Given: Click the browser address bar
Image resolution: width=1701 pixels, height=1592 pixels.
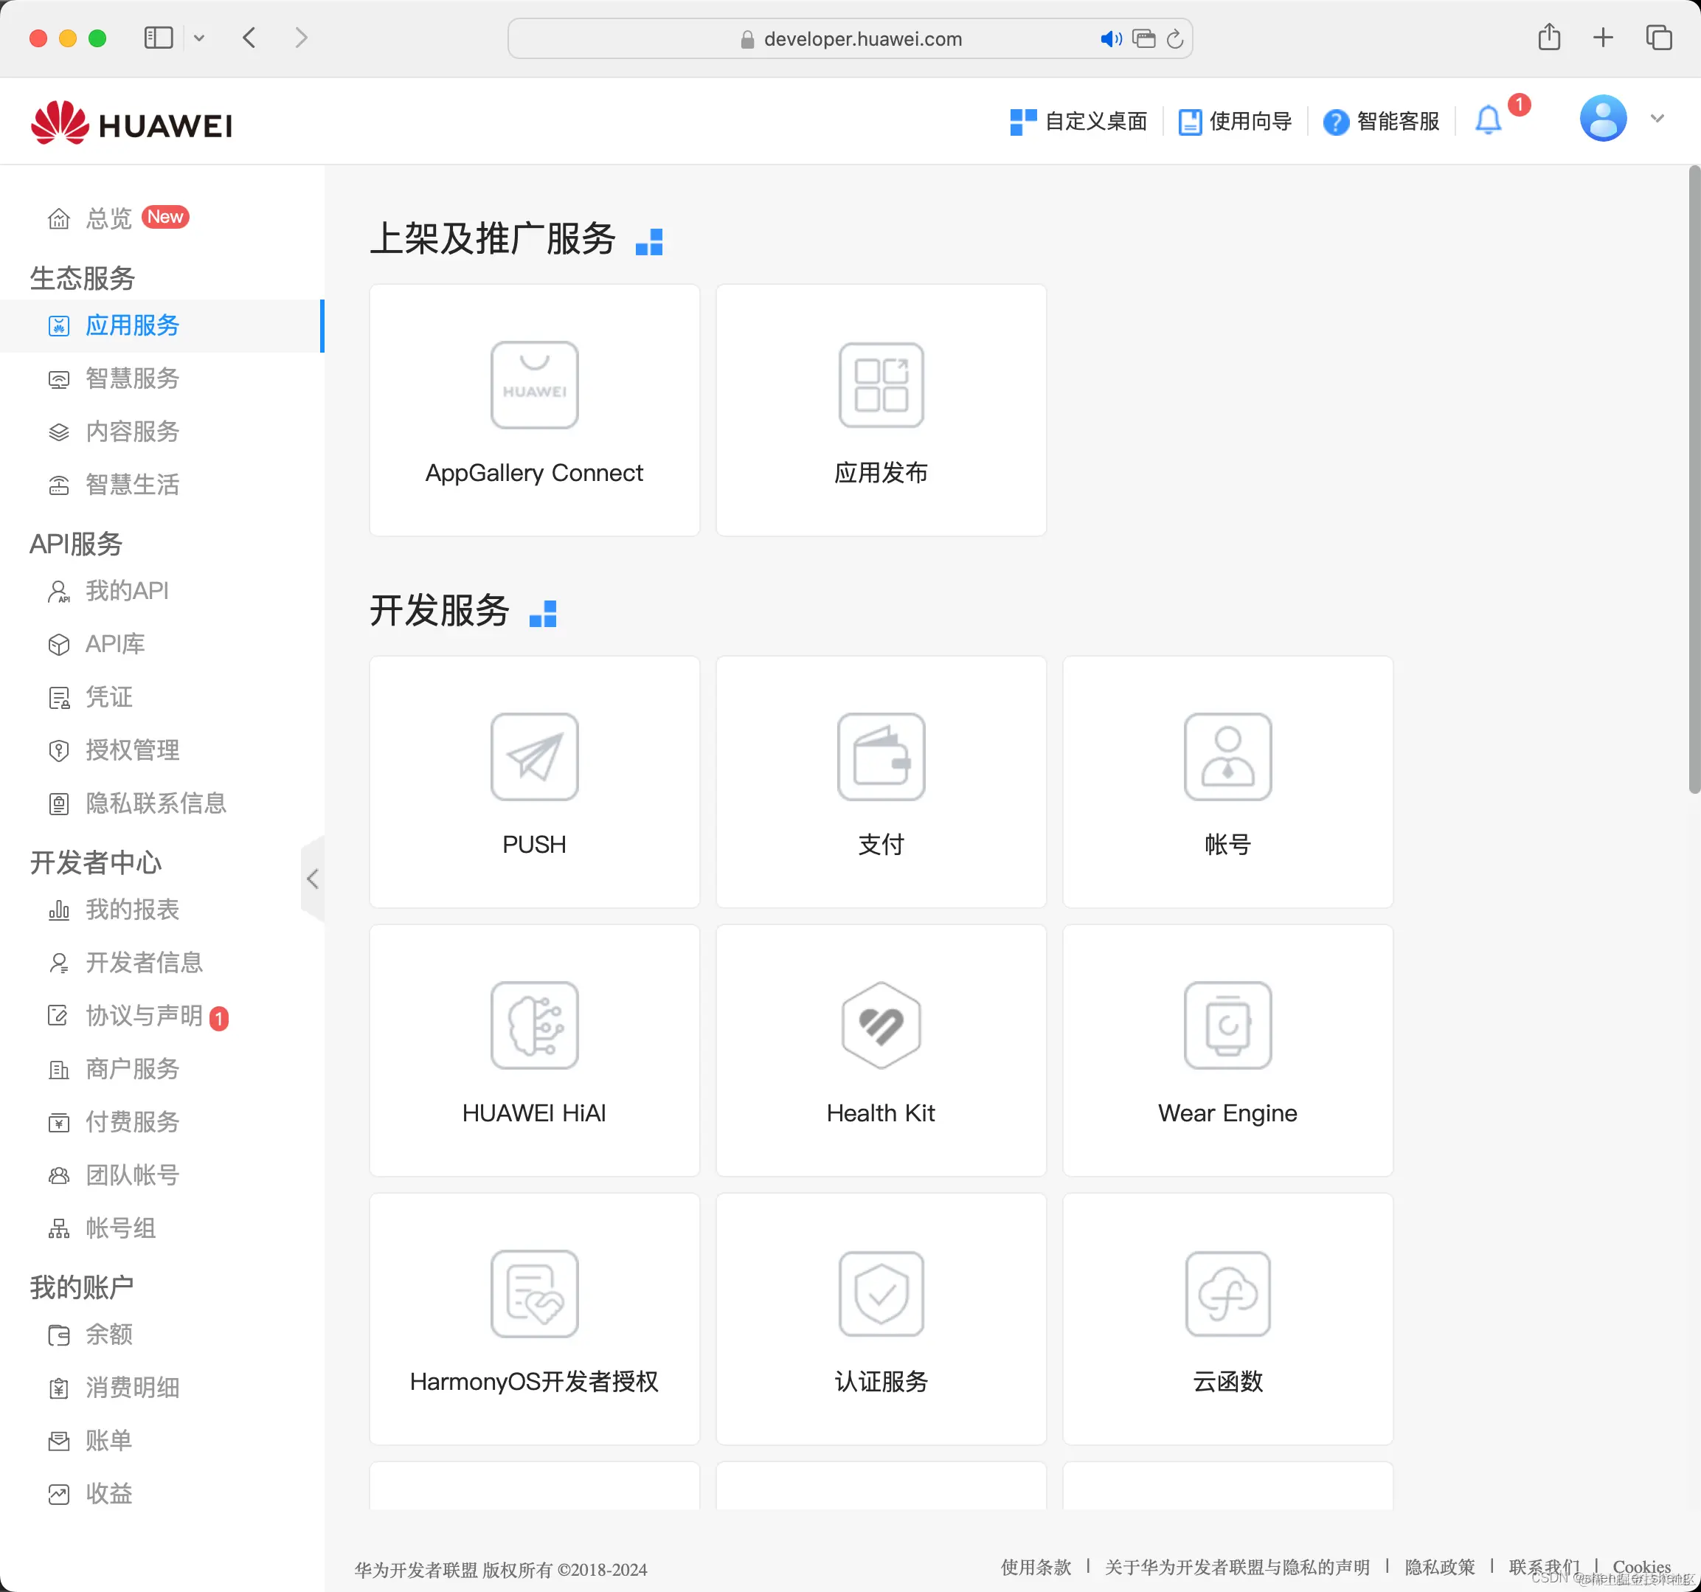Looking at the screenshot, I should coord(850,38).
